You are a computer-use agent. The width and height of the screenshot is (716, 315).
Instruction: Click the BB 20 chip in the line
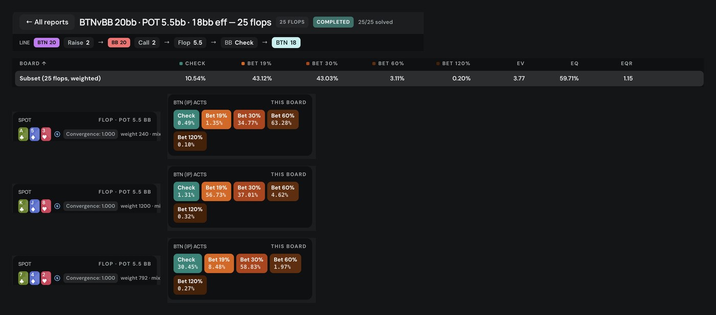[119, 42]
